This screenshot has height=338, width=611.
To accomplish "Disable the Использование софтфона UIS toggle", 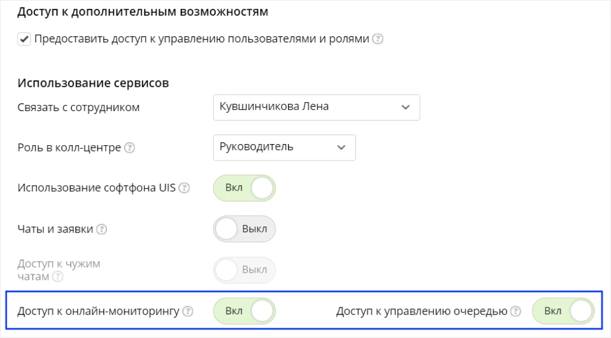I will (244, 188).
